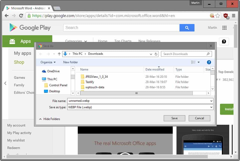Click the Help icon in the Save As dialog

209,62
